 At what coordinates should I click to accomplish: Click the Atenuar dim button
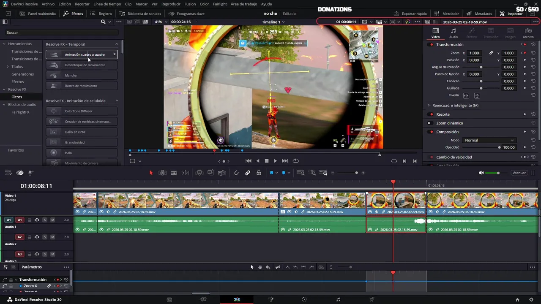(x=519, y=173)
